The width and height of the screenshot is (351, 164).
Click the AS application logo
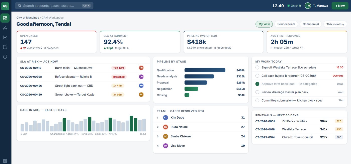5,6
